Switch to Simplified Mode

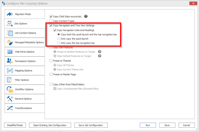point(15,125)
